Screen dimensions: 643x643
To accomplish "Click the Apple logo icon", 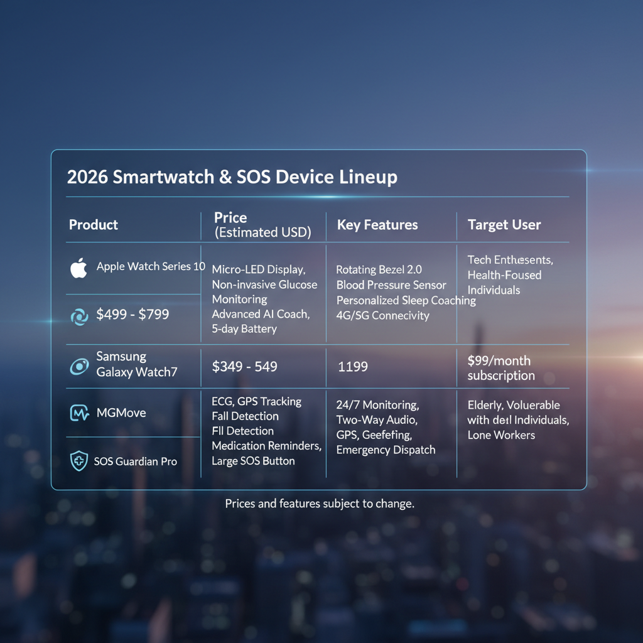I will click(78, 268).
